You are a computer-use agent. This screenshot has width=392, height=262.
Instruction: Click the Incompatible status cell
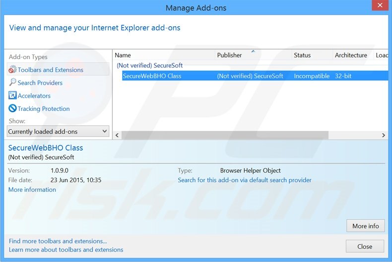(x=312, y=76)
